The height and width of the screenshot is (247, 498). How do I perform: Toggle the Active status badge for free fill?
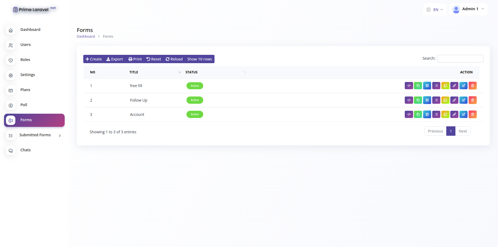pos(195,86)
